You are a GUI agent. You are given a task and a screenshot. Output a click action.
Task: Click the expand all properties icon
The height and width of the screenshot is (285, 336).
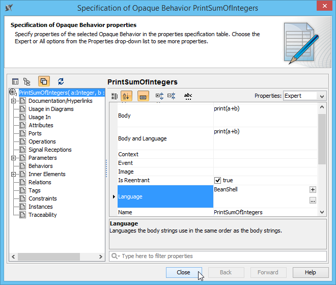click(159, 96)
